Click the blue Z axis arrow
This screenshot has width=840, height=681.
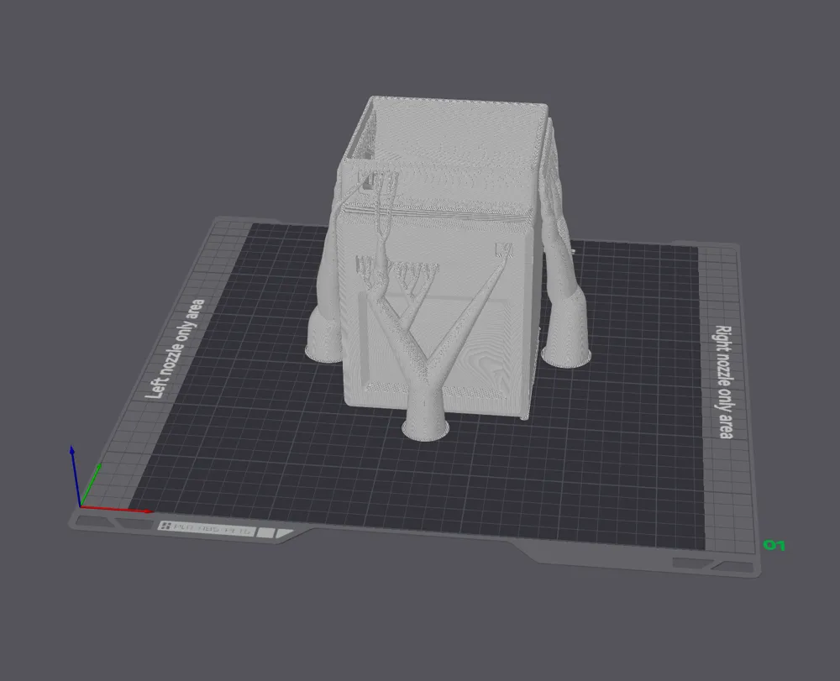point(75,474)
